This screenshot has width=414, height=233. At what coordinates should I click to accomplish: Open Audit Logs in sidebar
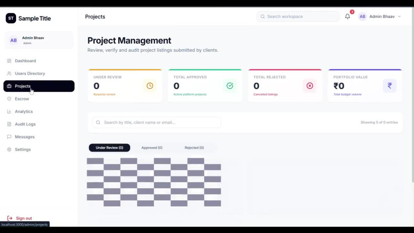tap(39, 124)
